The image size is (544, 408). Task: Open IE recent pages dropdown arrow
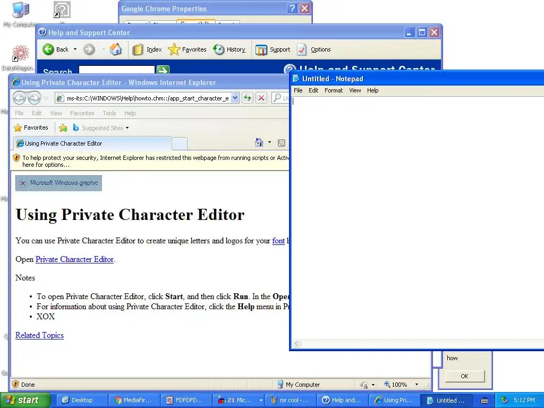coord(46,98)
